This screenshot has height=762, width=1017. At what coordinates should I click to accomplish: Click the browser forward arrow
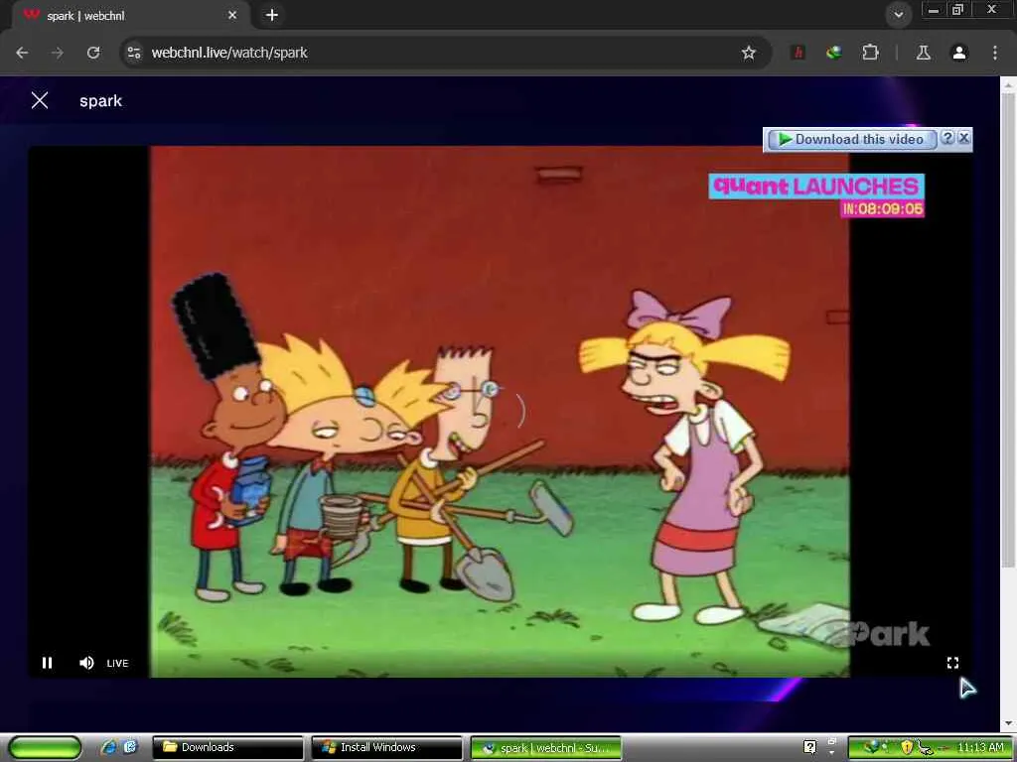pos(57,53)
